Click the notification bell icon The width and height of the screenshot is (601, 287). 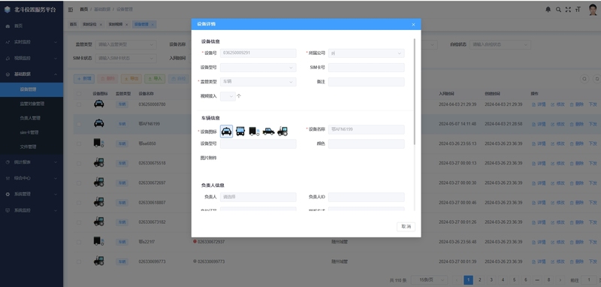[x=548, y=10]
